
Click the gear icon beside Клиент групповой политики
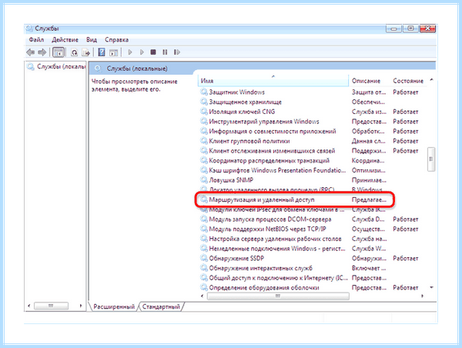pyautogui.click(x=204, y=141)
